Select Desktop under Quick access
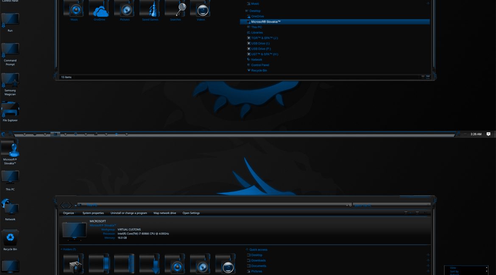The height and width of the screenshot is (275, 496). click(x=256, y=255)
